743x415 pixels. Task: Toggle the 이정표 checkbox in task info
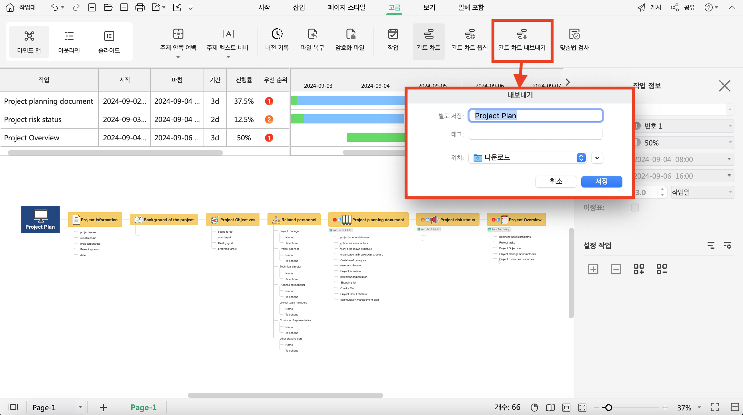(635, 207)
